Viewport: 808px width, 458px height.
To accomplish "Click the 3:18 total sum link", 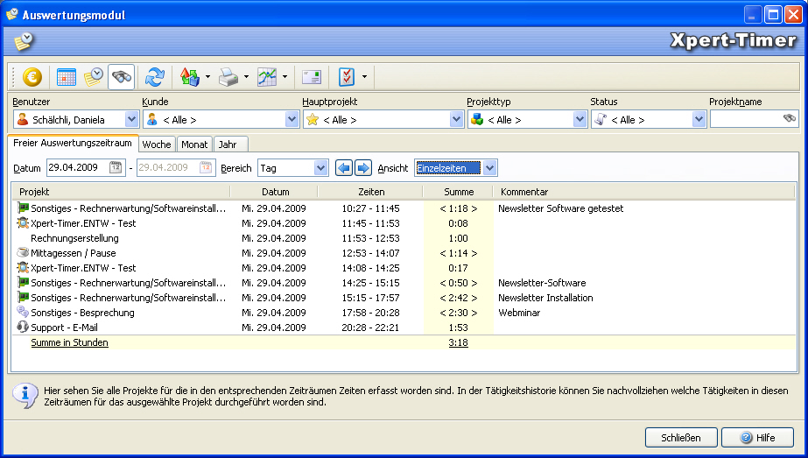I will pos(458,342).
